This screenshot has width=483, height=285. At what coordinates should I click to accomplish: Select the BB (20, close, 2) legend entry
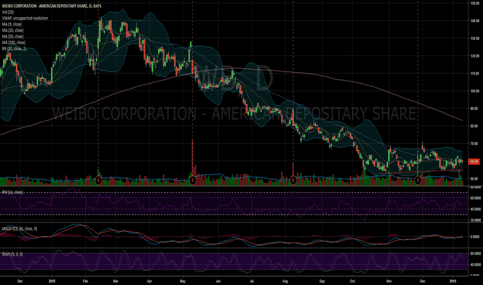pyautogui.click(x=14, y=49)
